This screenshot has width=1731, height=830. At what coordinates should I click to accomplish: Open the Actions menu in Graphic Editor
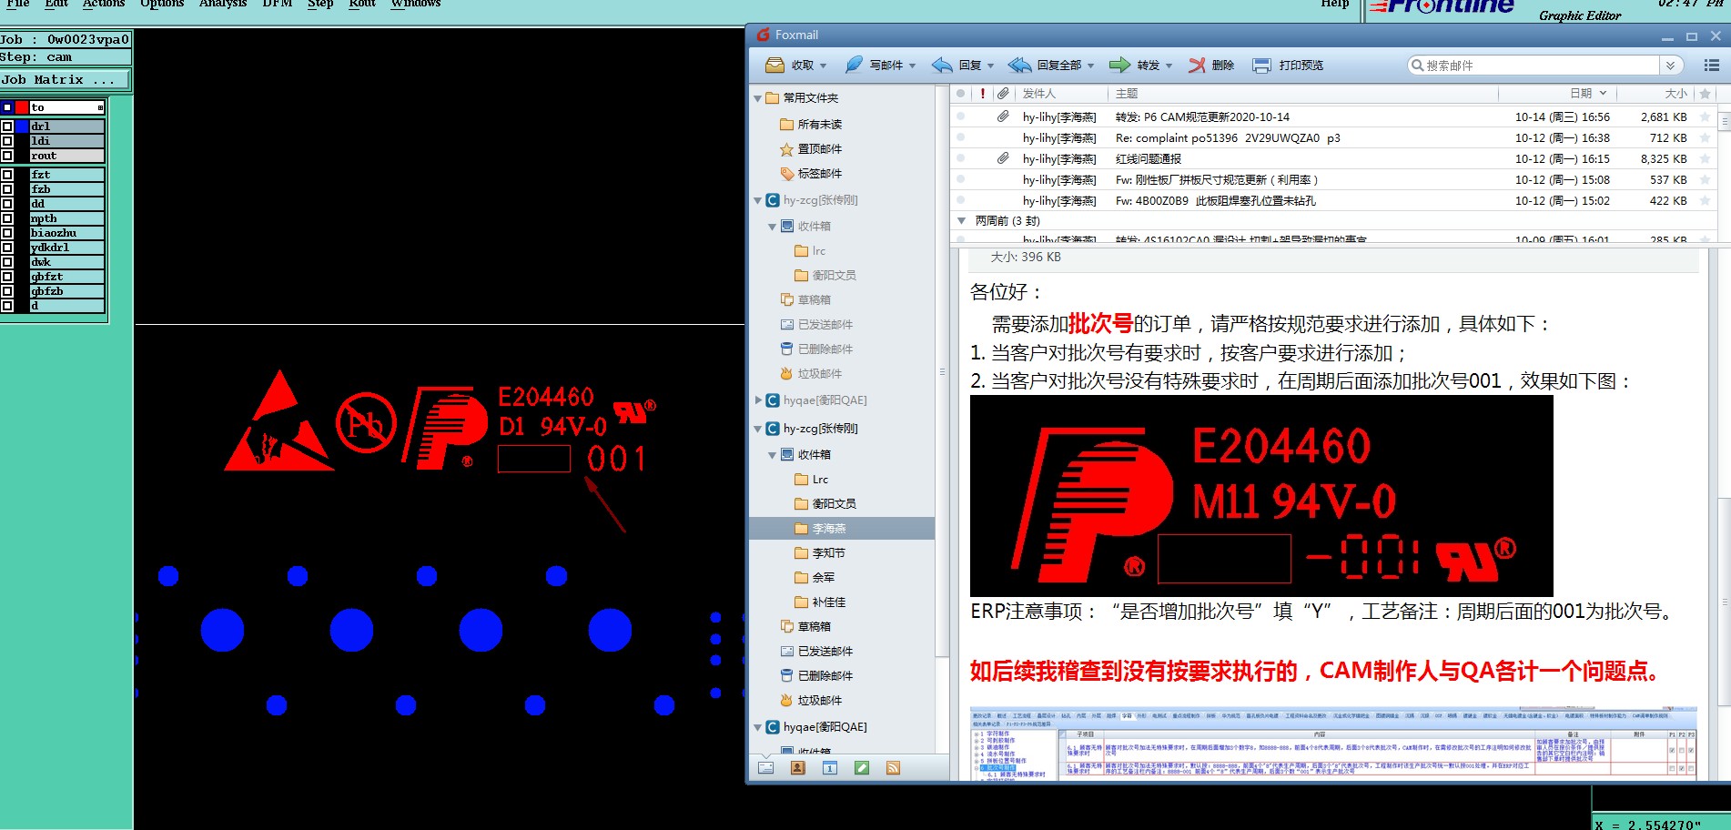(104, 4)
